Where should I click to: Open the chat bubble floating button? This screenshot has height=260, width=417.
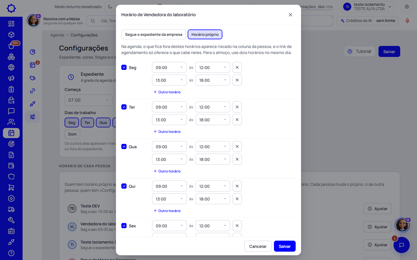coord(401,245)
